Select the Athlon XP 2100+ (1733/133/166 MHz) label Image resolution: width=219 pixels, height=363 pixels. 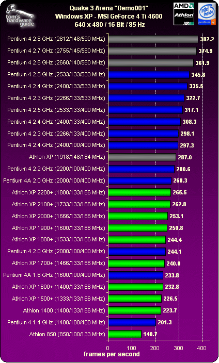pos(58,204)
